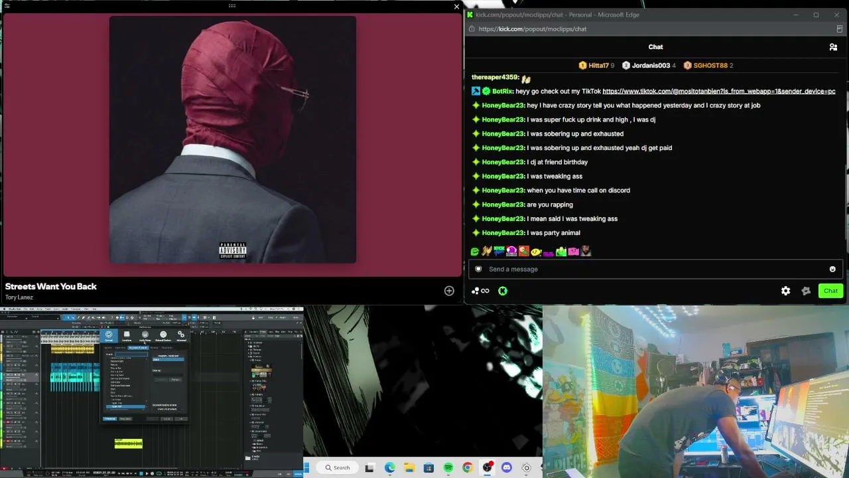
Task: View site info lock icon in Edge address bar
Action: pos(471,29)
